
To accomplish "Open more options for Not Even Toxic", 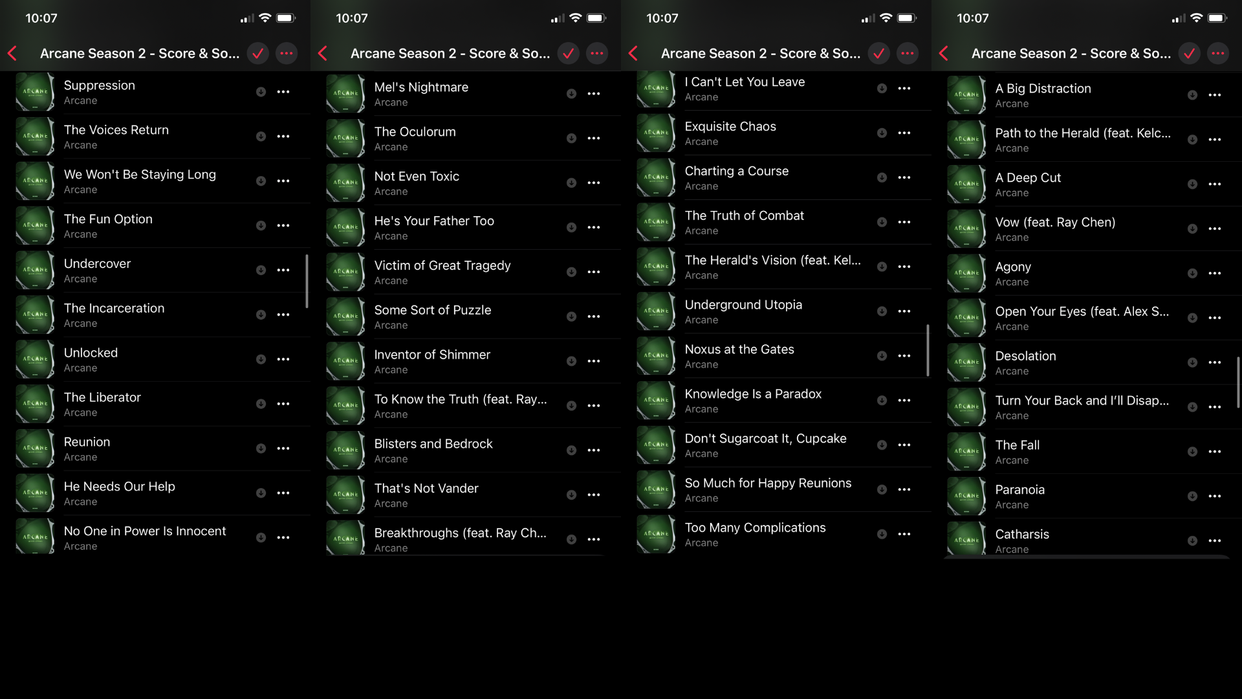I will (x=594, y=183).
